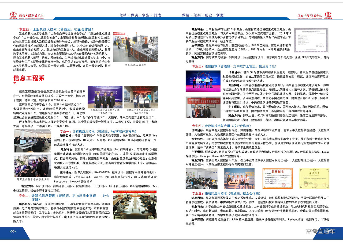The height and width of the screenshot is (242, 343).
Task: Click heading 专业四：大数据技术与应用
Action: [x=221, y=126]
